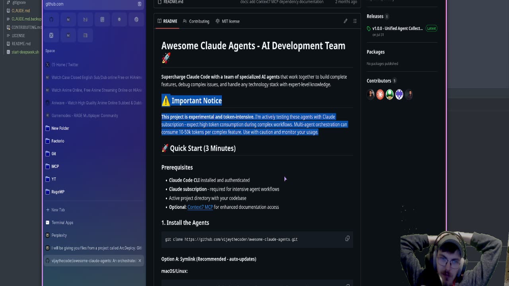Open the purple identicon contributor avatar
Image resolution: width=509 pixels, height=286 pixels.
[399, 94]
